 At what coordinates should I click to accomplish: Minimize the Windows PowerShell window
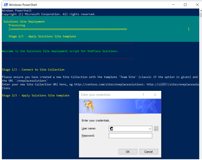pyautogui.click(x=174, y=5)
